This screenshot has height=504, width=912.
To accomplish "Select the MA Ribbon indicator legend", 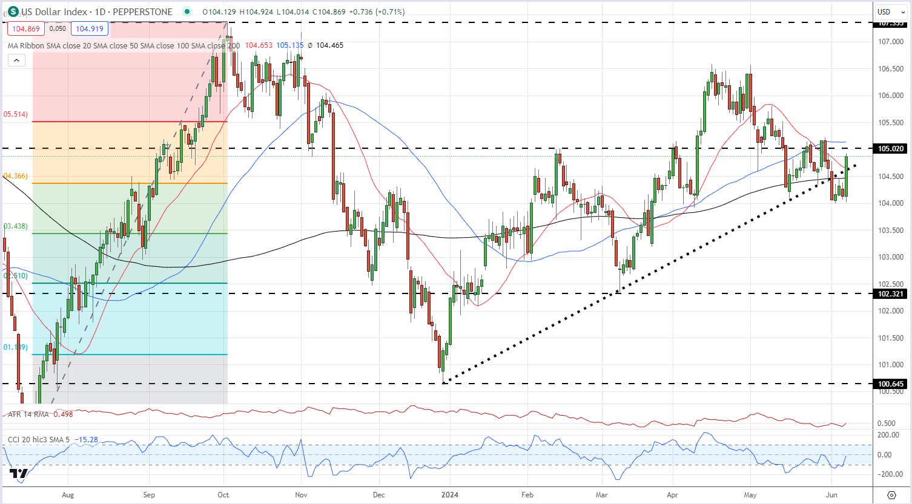I will click(124, 45).
